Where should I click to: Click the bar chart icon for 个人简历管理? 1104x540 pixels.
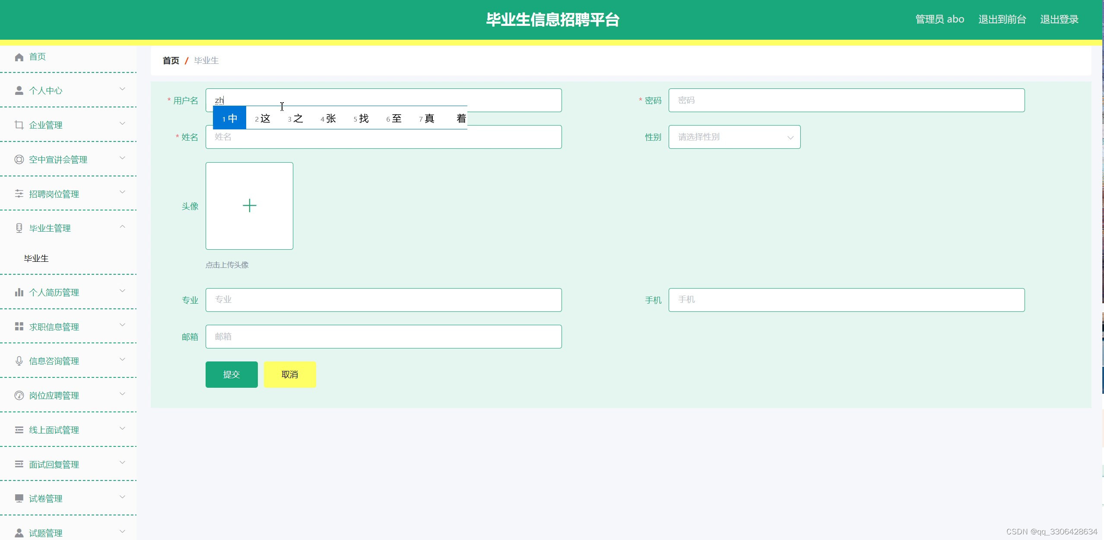pos(19,292)
